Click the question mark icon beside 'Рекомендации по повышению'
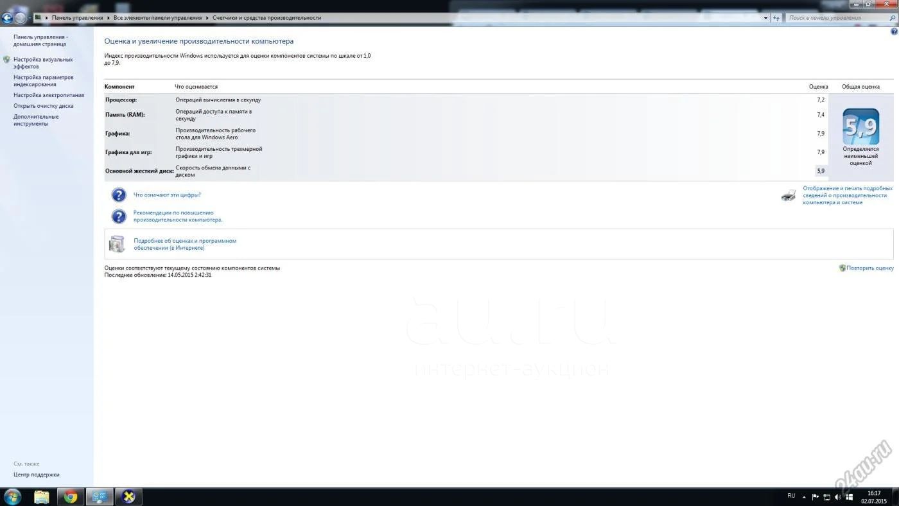 coord(119,216)
